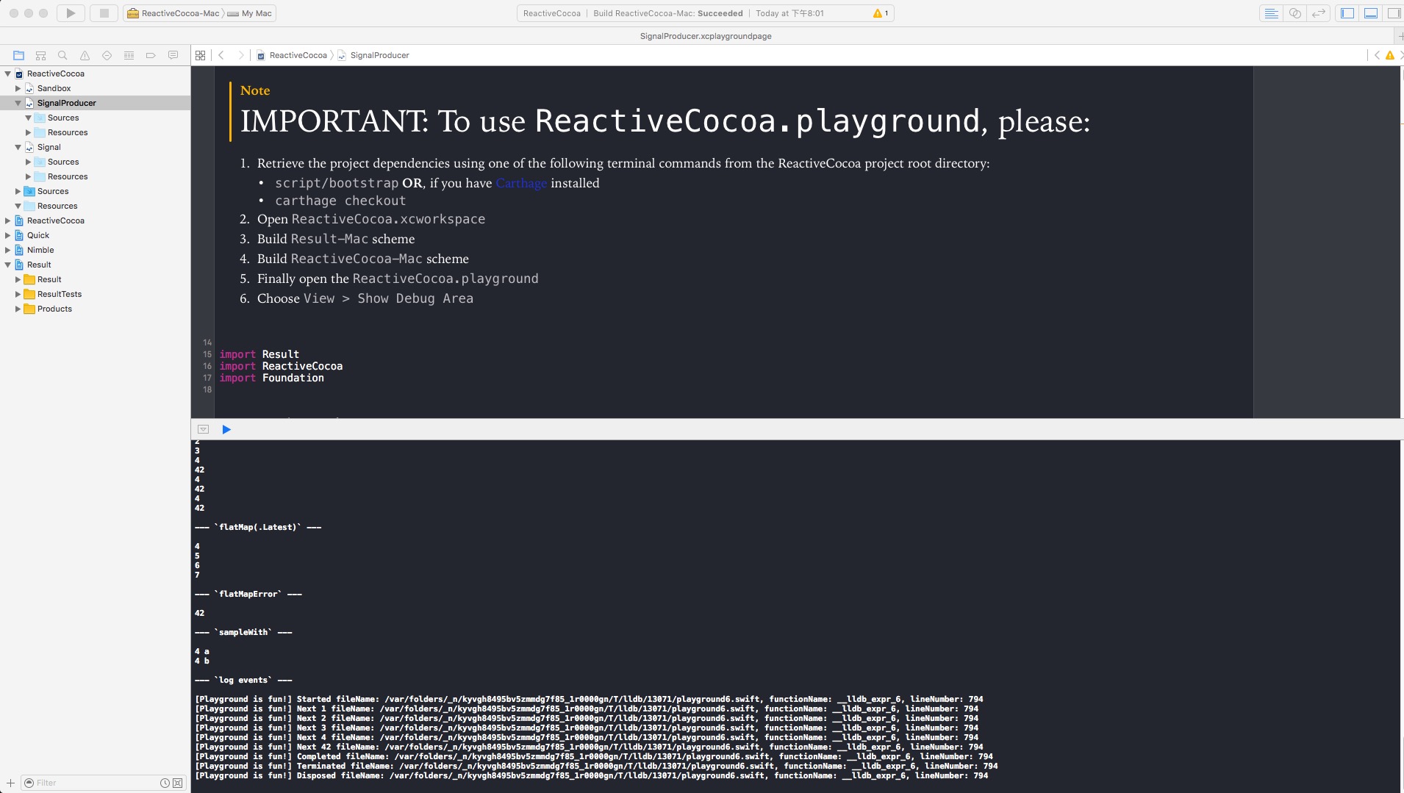The height and width of the screenshot is (793, 1404).
Task: Click the jump bar warning icon
Action: click(x=1389, y=55)
